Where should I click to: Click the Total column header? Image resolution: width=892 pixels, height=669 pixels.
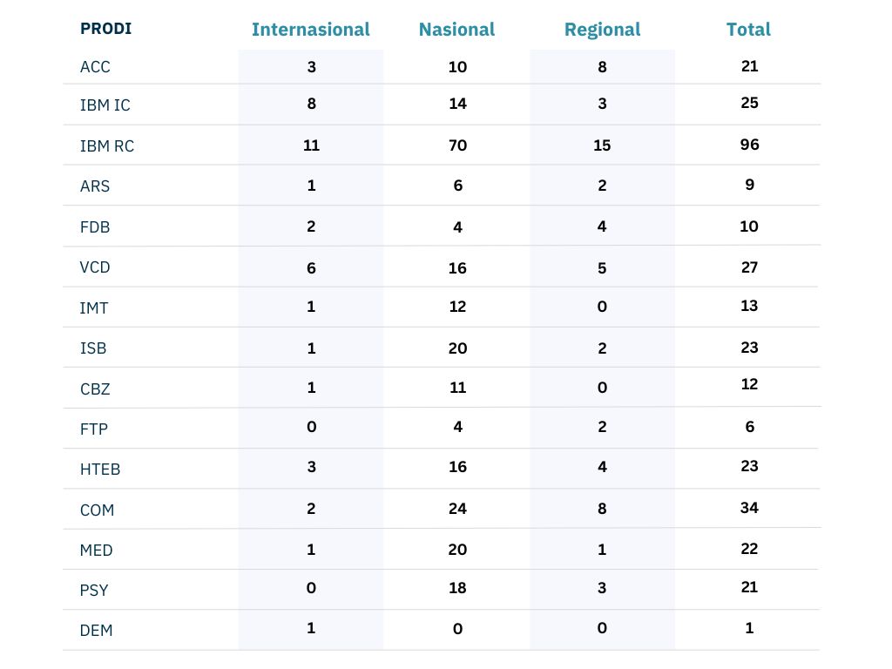(x=748, y=30)
